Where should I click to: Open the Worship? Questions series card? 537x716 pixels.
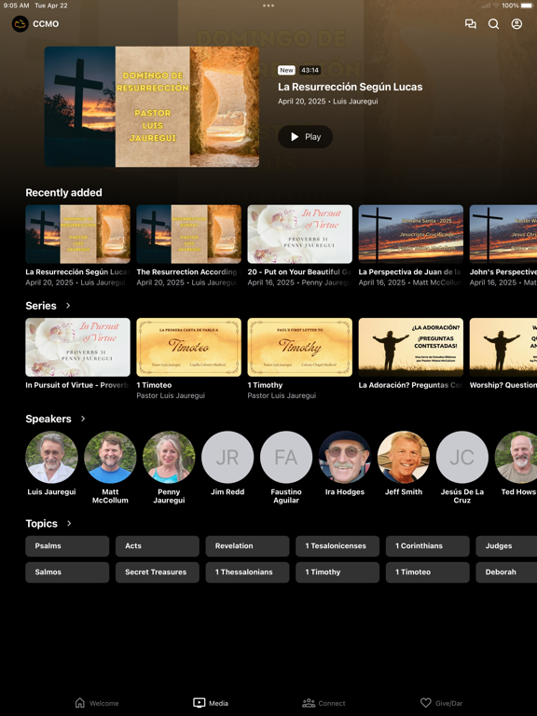503,347
